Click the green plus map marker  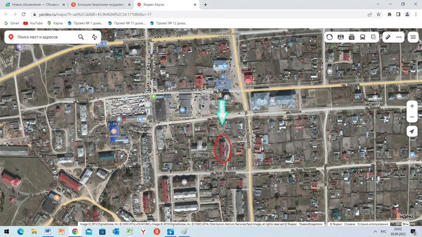point(154,97)
